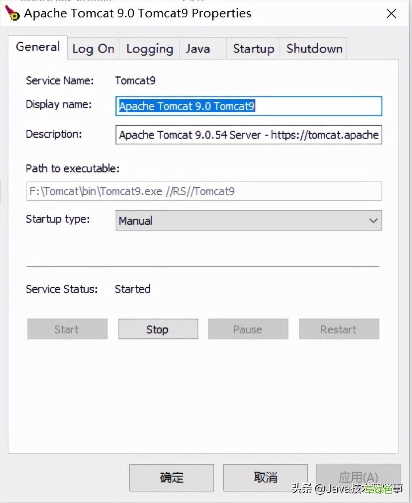Click the Display name input field

[249, 106]
